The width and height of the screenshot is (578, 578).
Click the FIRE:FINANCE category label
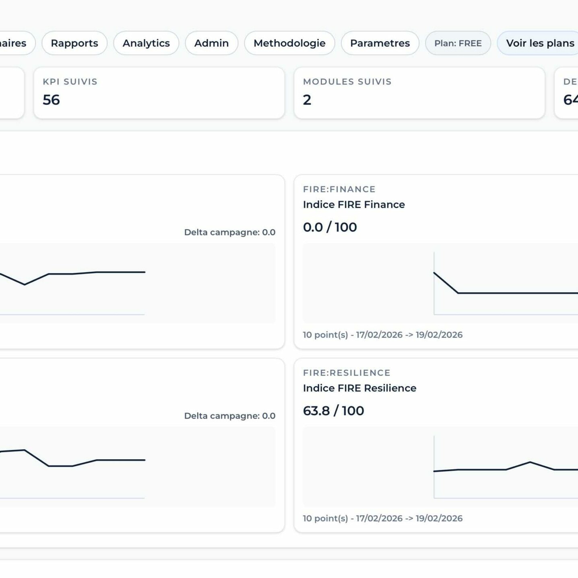pyautogui.click(x=339, y=189)
